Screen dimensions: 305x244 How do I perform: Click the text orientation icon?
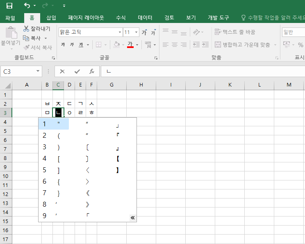tap(196, 32)
